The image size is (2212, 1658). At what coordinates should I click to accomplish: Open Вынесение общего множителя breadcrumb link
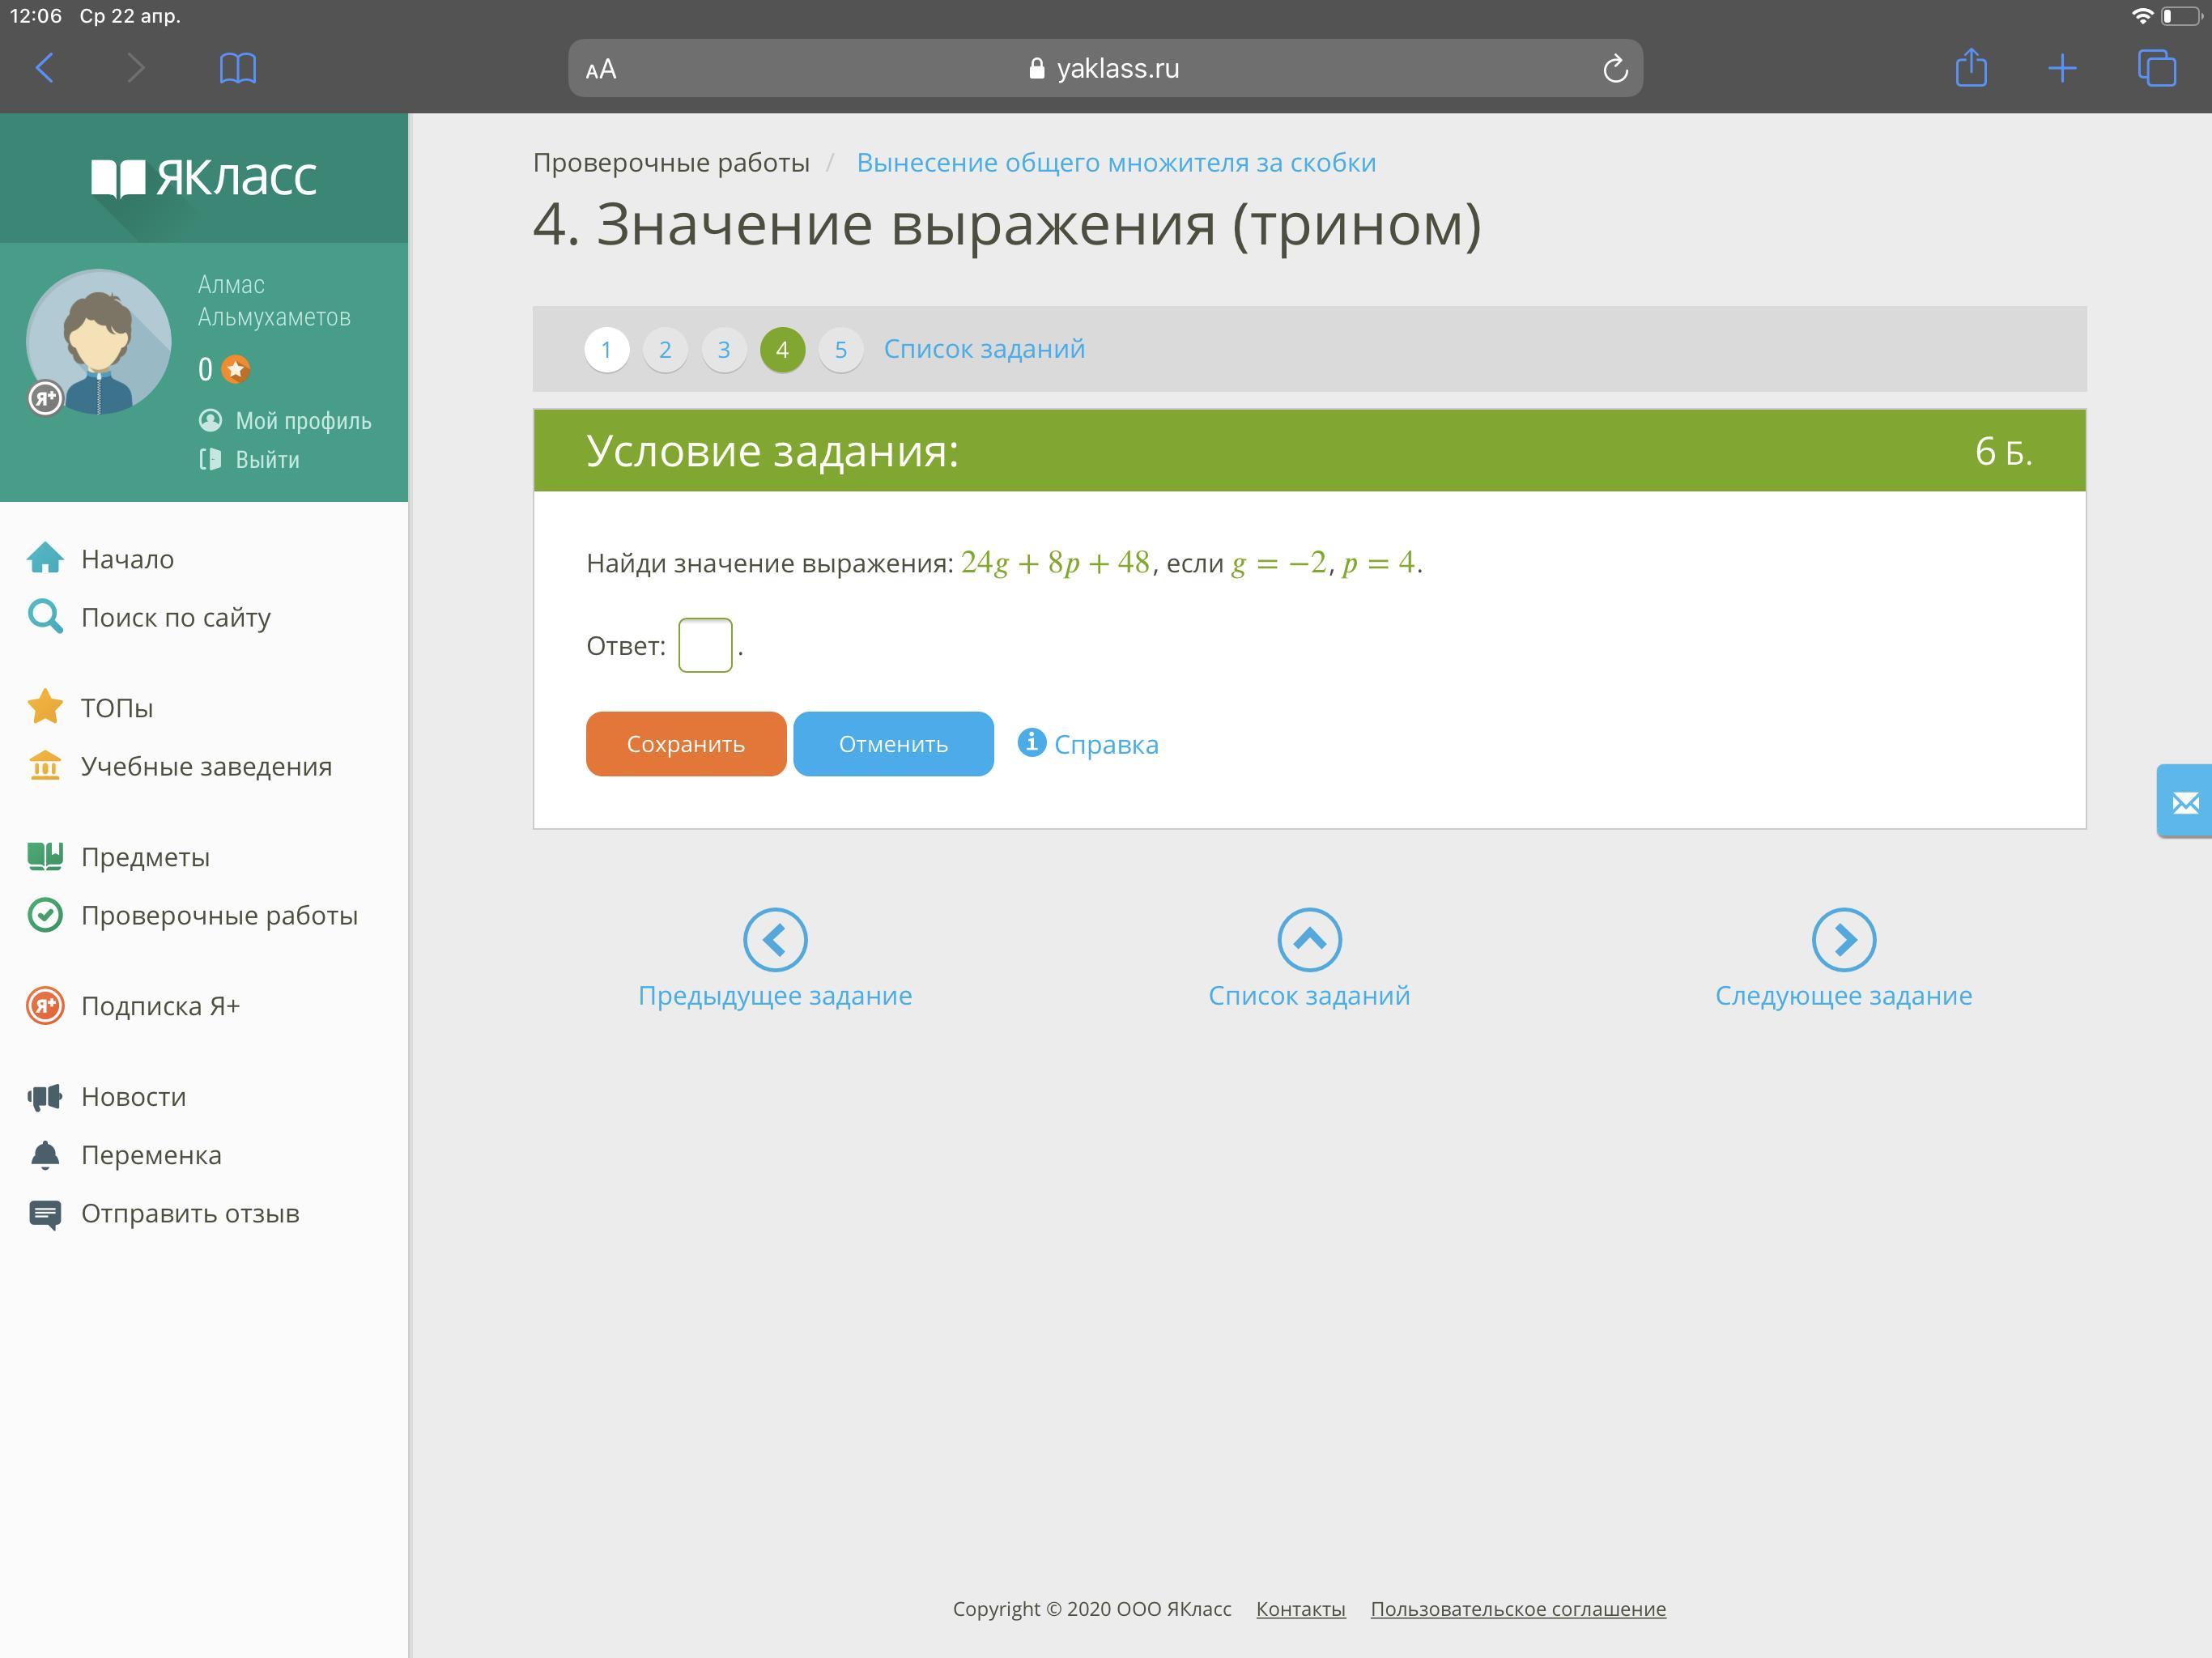coord(1115,162)
